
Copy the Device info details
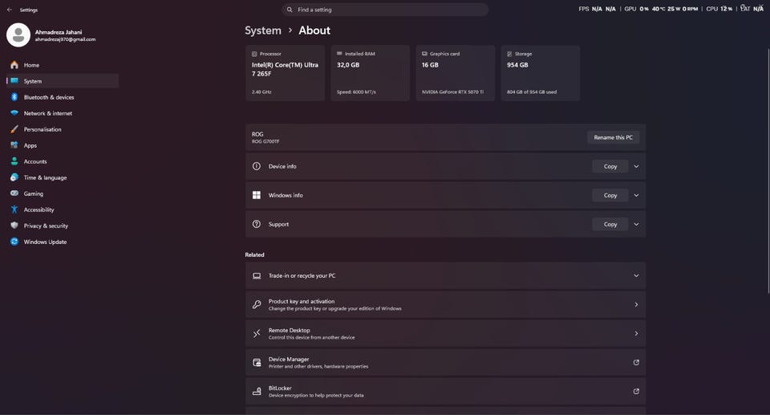pyautogui.click(x=610, y=166)
